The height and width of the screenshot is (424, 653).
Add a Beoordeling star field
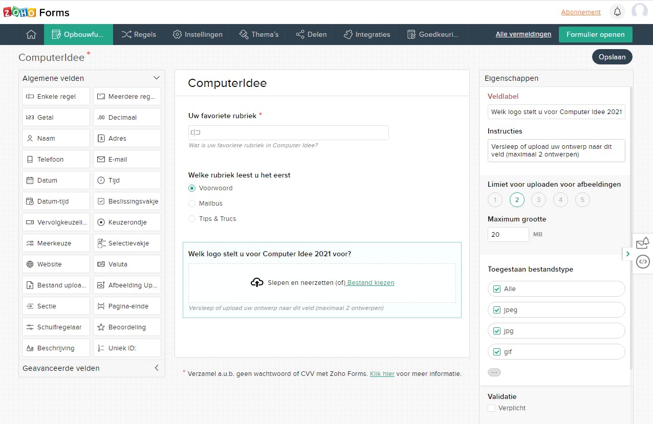tap(127, 327)
